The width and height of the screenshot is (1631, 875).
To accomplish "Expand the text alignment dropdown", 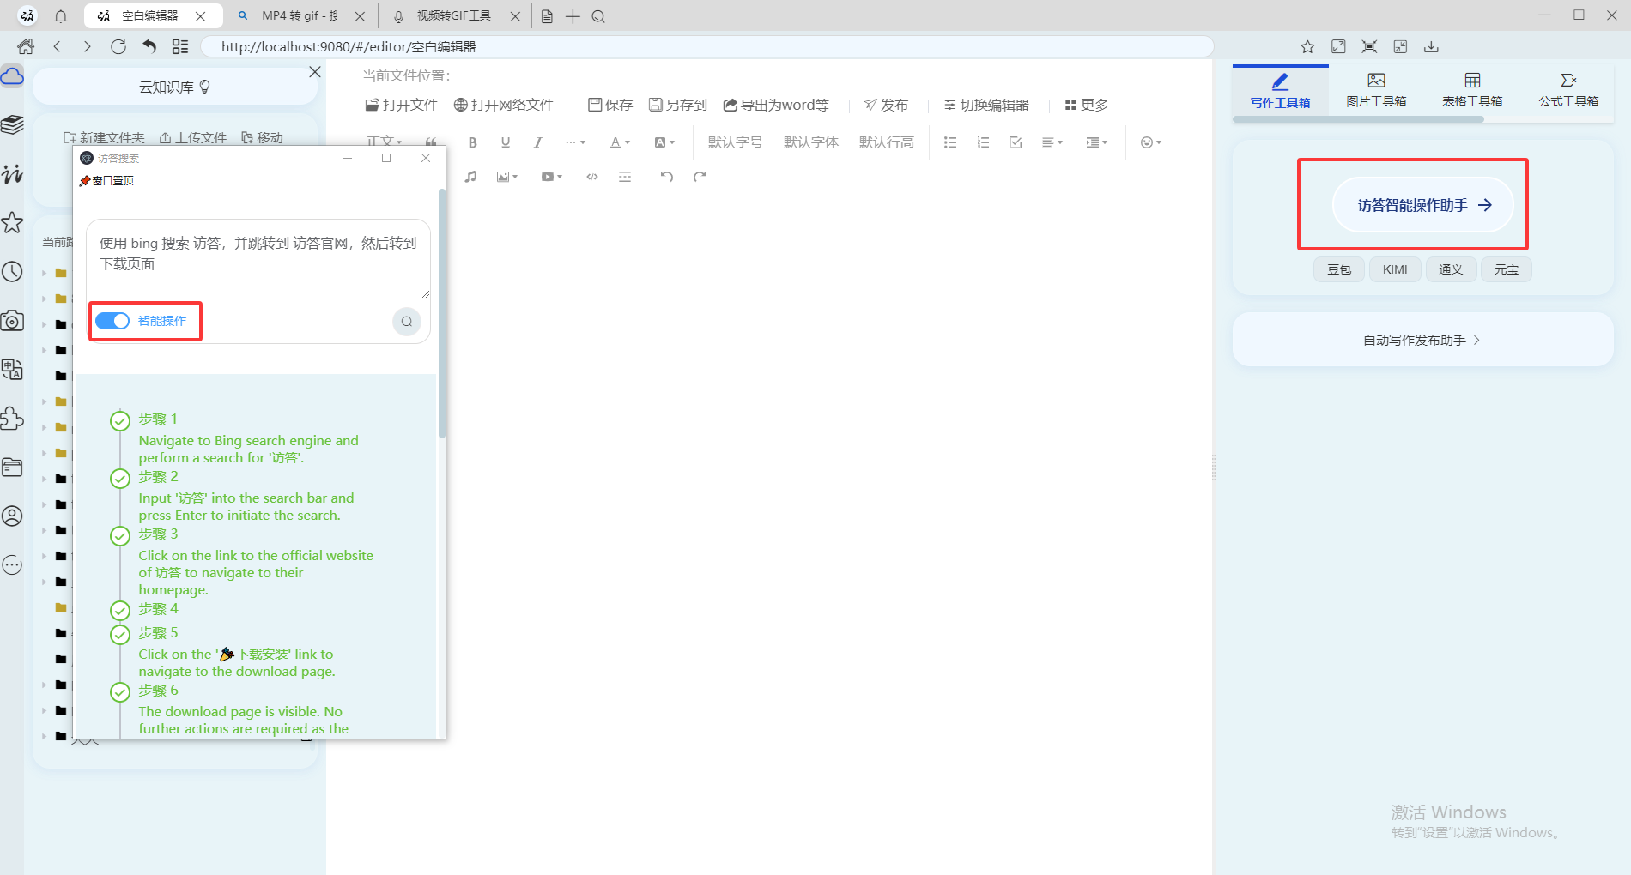I will coord(1052,142).
